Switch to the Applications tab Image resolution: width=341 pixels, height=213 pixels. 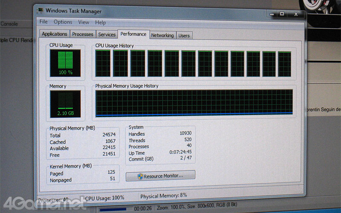pos(55,34)
